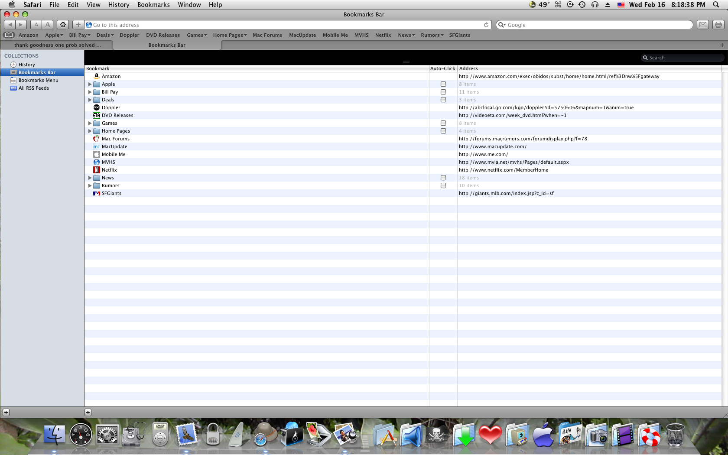Reload the page with the reload arrow

coord(486,25)
